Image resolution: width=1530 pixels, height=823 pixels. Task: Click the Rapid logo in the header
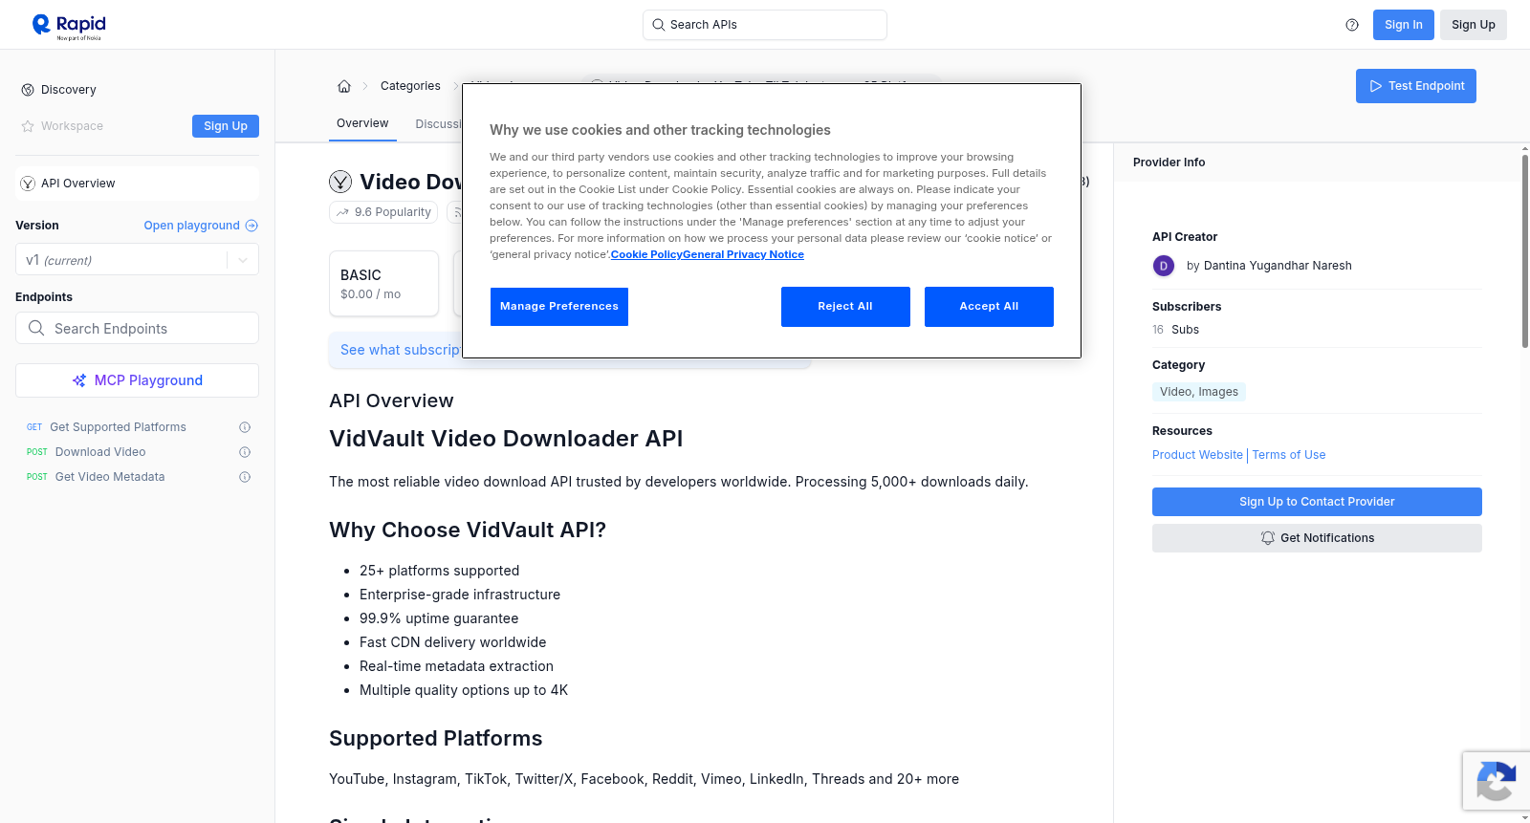click(x=69, y=26)
